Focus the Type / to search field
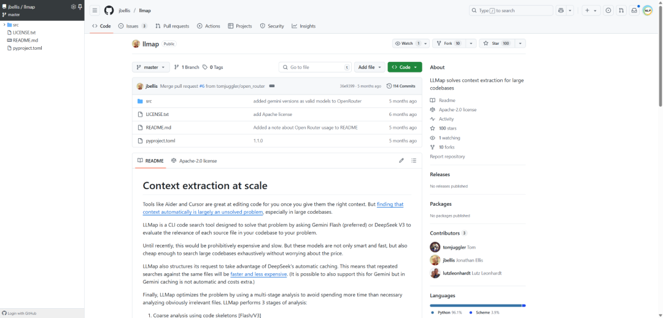This screenshot has height=318, width=663. [511, 10]
